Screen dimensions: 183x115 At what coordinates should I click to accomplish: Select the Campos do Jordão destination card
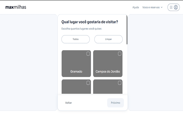click(108, 64)
